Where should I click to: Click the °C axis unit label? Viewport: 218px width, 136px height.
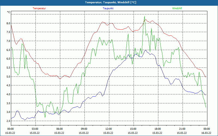click(x=9, y=12)
